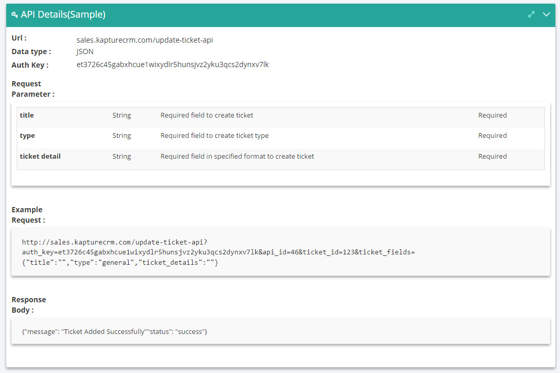This screenshot has height=373, width=560.
Task: Click the URL sales.kapturecrm.com/update-ticket-api
Action: click(145, 40)
